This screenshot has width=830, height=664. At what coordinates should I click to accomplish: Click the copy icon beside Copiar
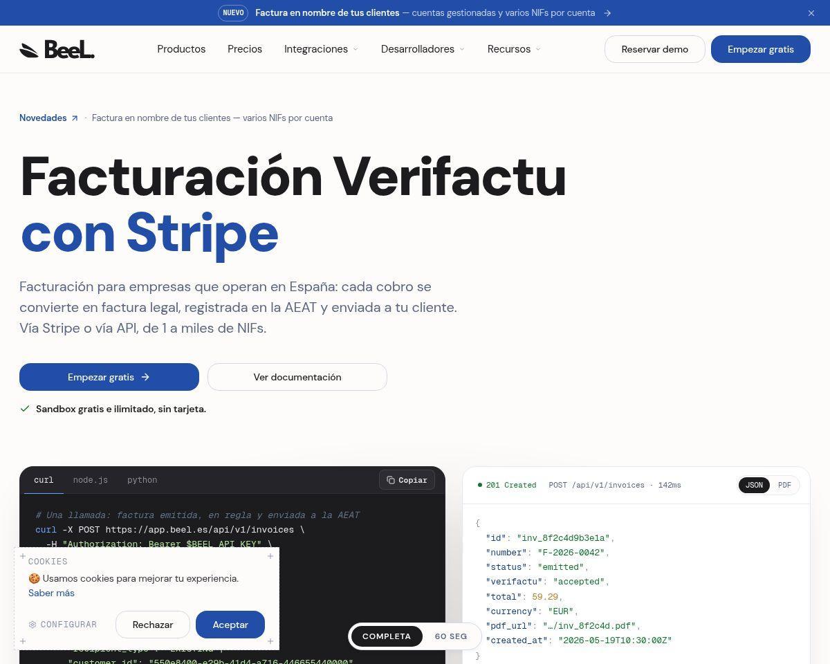click(x=391, y=480)
